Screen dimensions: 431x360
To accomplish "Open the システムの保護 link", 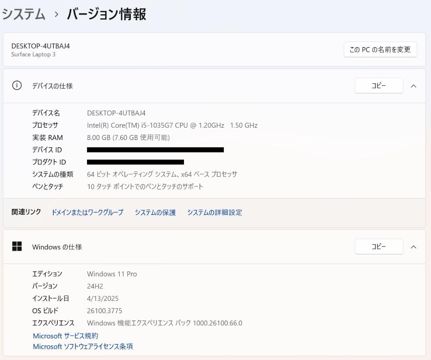I will point(155,212).
